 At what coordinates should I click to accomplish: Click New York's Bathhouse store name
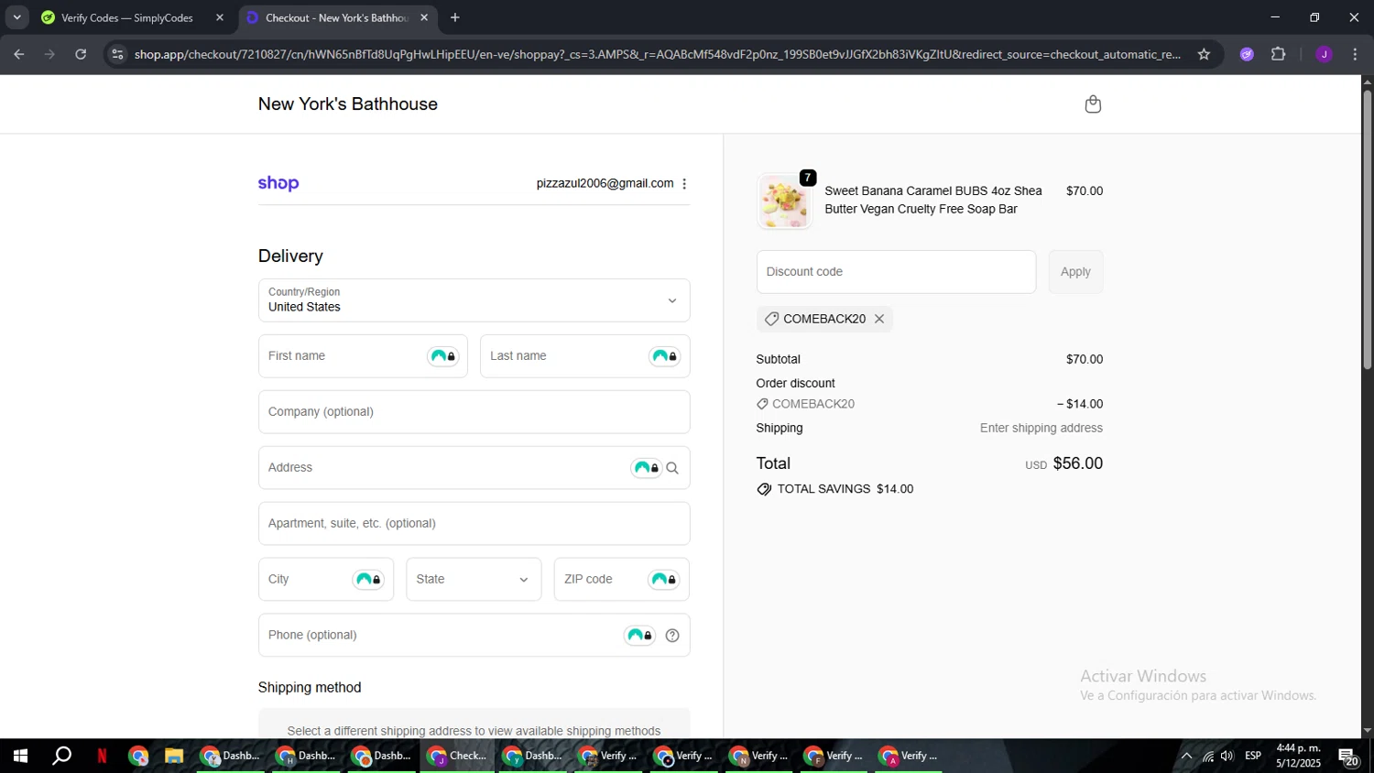[x=348, y=104]
